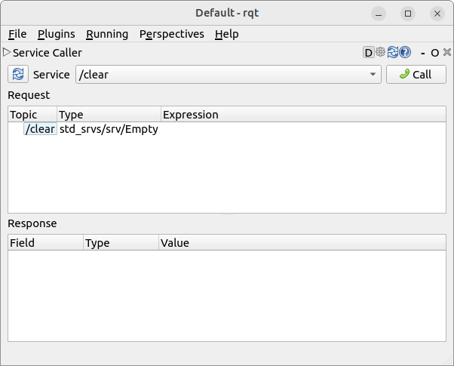Click the /clear service combo box
The width and height of the screenshot is (454, 366).
(x=219, y=75)
